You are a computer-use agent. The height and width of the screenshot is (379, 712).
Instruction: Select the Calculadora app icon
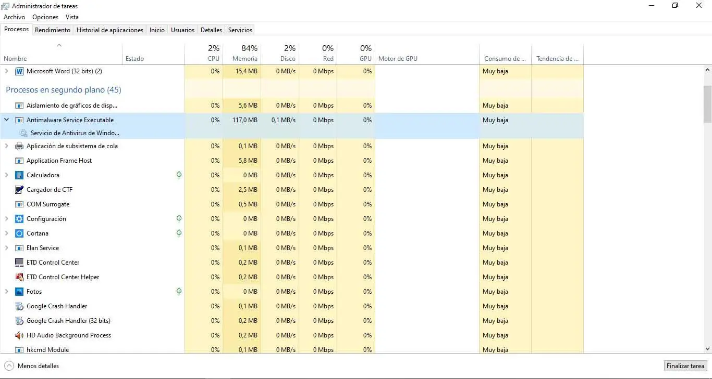(x=19, y=175)
